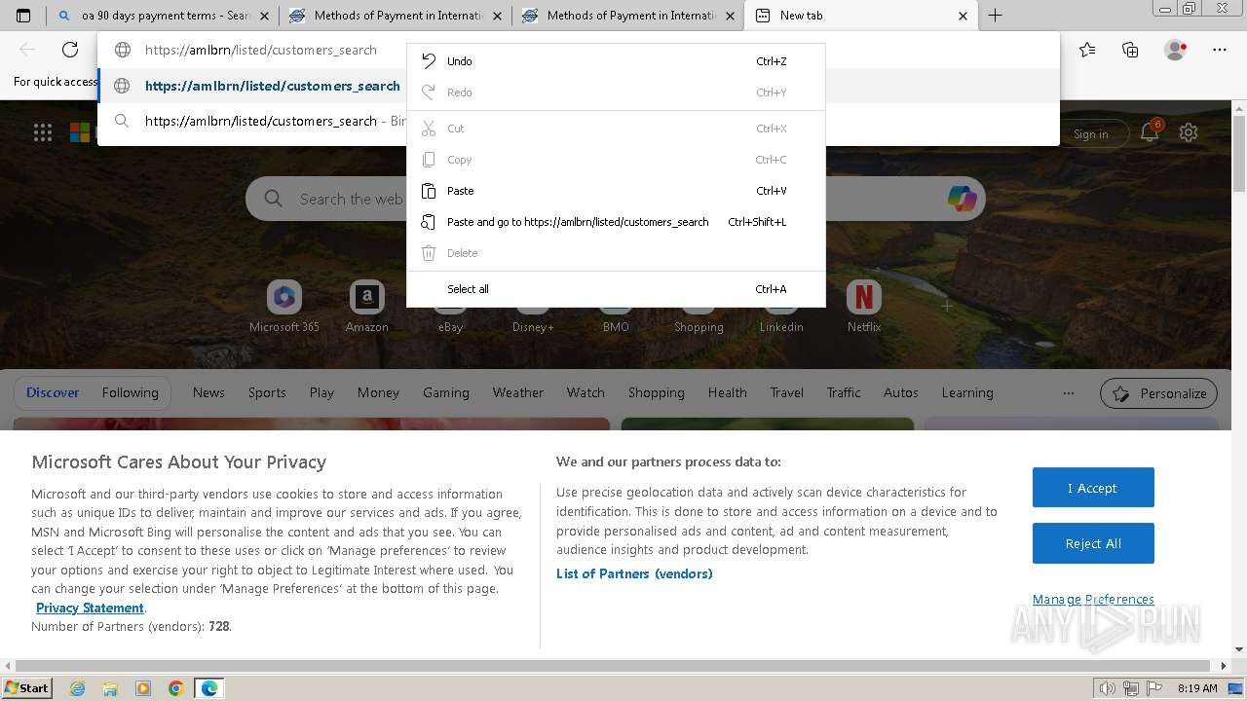Open the Shopping category
1247x701 pixels.
[x=656, y=392]
